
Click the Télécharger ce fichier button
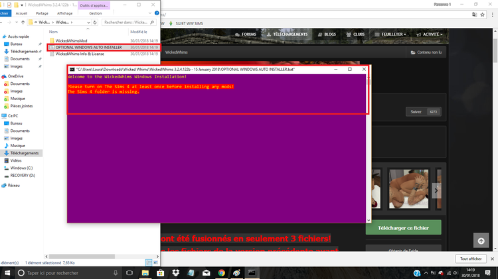point(403,227)
